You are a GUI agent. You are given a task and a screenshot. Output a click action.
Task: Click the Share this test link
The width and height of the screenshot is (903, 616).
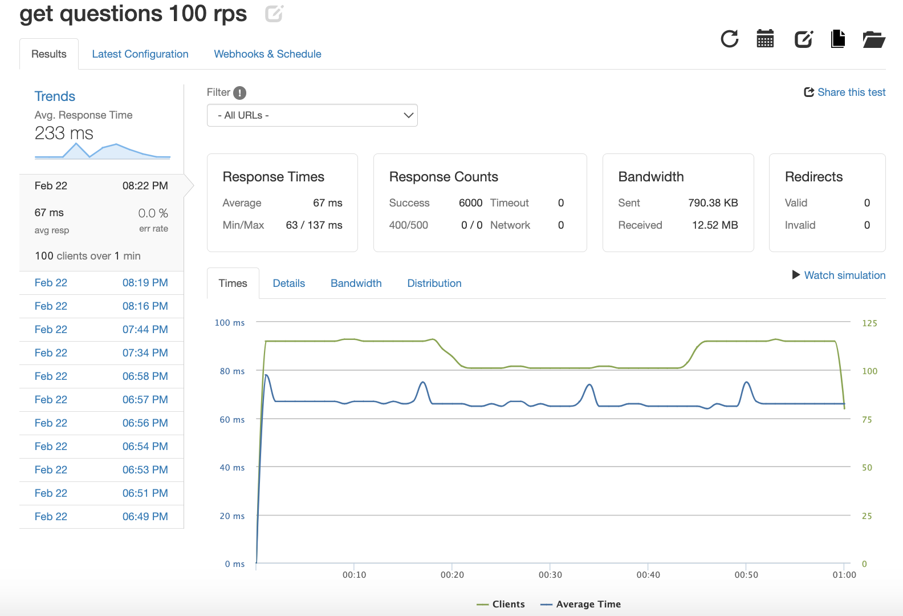pos(845,92)
